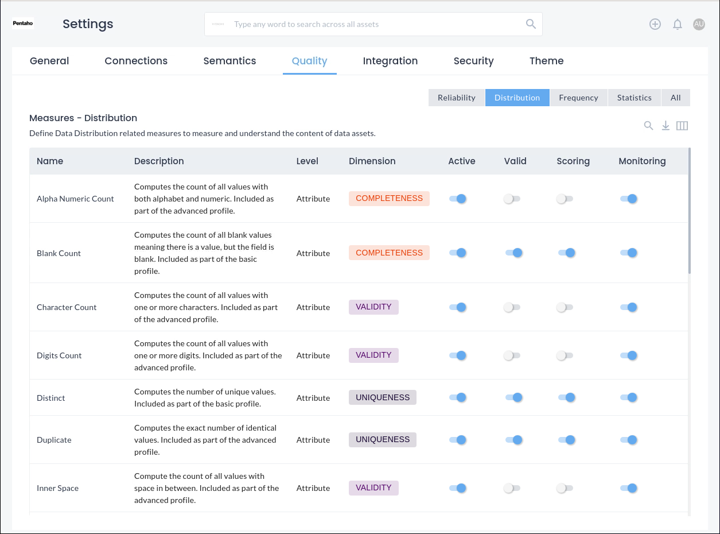Screen dimensions: 720x534
Task: Open the AU user avatar menu
Action: click(699, 24)
